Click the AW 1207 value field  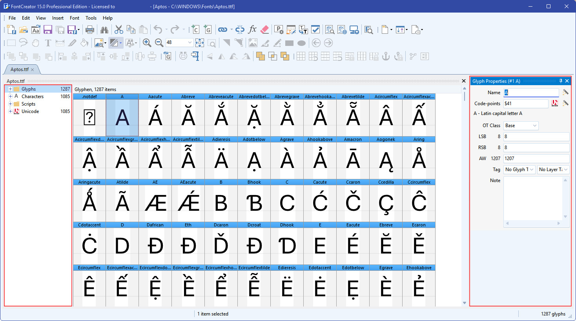coord(536,159)
